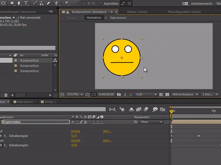This screenshot has height=165, width=221.
Task: Click the timeline search field
Action: [x=53, y=109]
